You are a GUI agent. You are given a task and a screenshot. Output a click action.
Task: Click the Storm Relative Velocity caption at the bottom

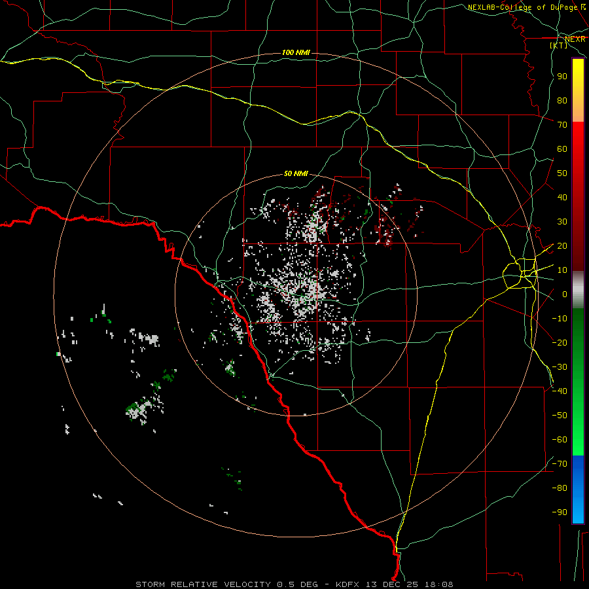tap(294, 584)
